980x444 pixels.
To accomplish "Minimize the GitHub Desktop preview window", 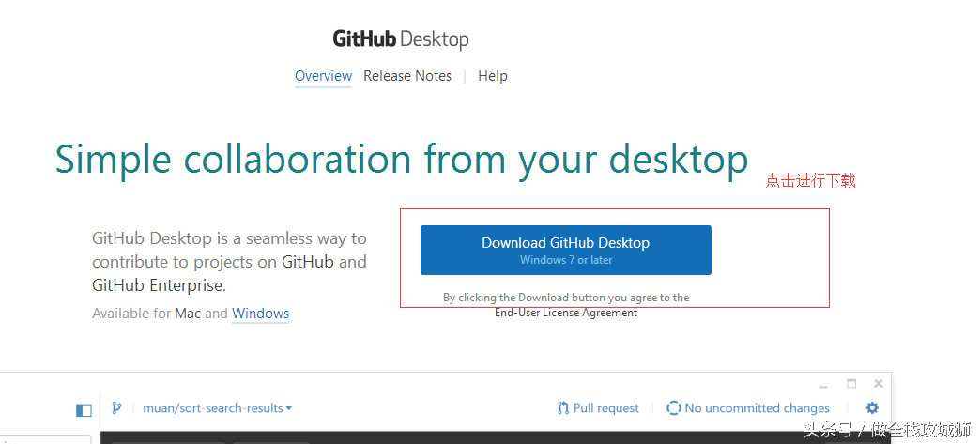I will coord(824,385).
